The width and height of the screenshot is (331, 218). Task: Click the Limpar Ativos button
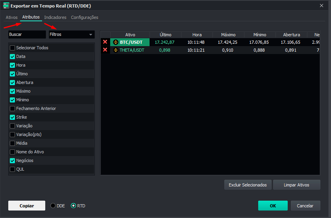click(x=296, y=185)
